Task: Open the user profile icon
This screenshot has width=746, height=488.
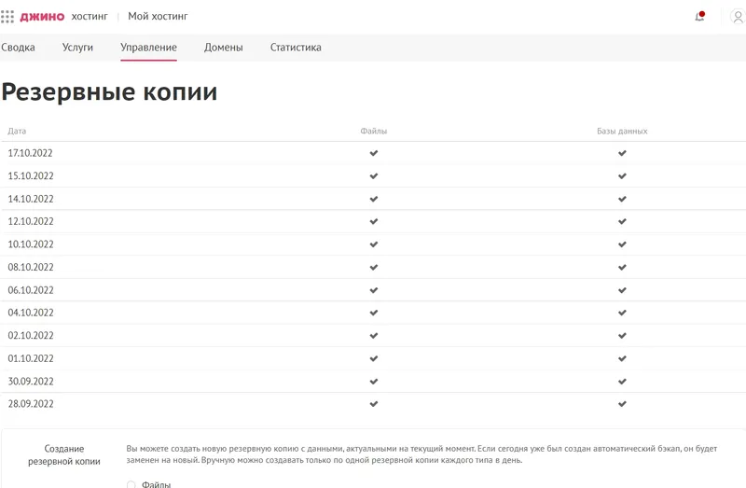Action: tap(738, 17)
